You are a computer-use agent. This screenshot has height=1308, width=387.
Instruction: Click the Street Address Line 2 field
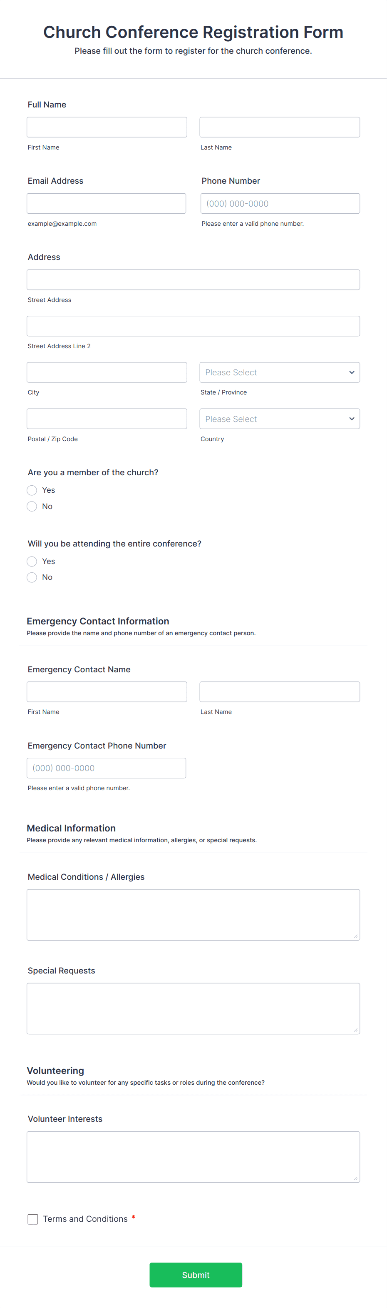(x=193, y=326)
